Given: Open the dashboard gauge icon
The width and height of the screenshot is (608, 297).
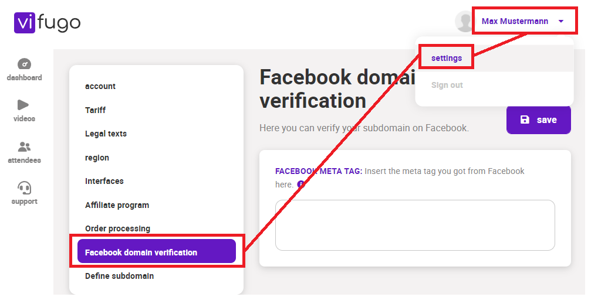Looking at the screenshot, I should pyautogui.click(x=24, y=64).
